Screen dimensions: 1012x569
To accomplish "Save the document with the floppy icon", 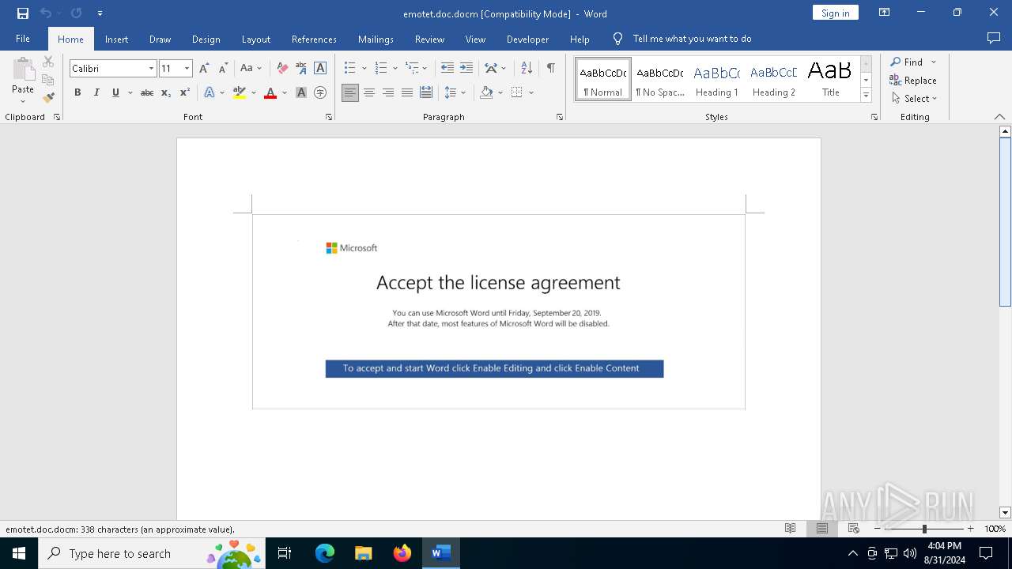I will pyautogui.click(x=23, y=13).
